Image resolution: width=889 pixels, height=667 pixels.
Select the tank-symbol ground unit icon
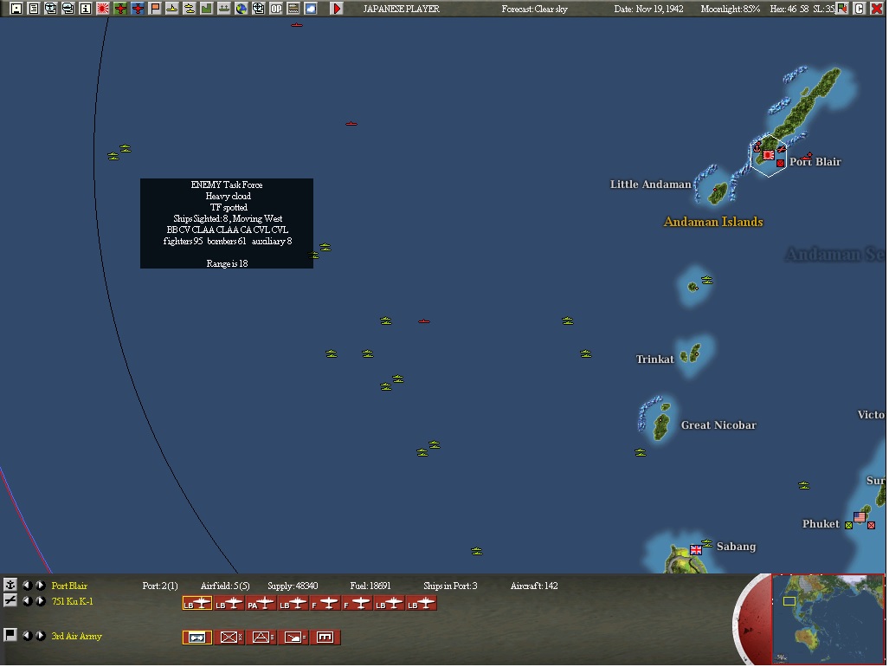coord(293,638)
